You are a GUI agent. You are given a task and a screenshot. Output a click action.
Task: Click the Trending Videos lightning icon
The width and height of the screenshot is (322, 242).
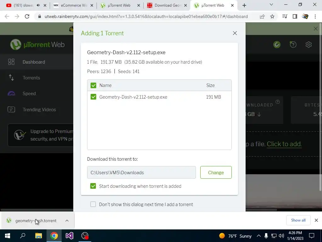pyautogui.click(x=11, y=109)
